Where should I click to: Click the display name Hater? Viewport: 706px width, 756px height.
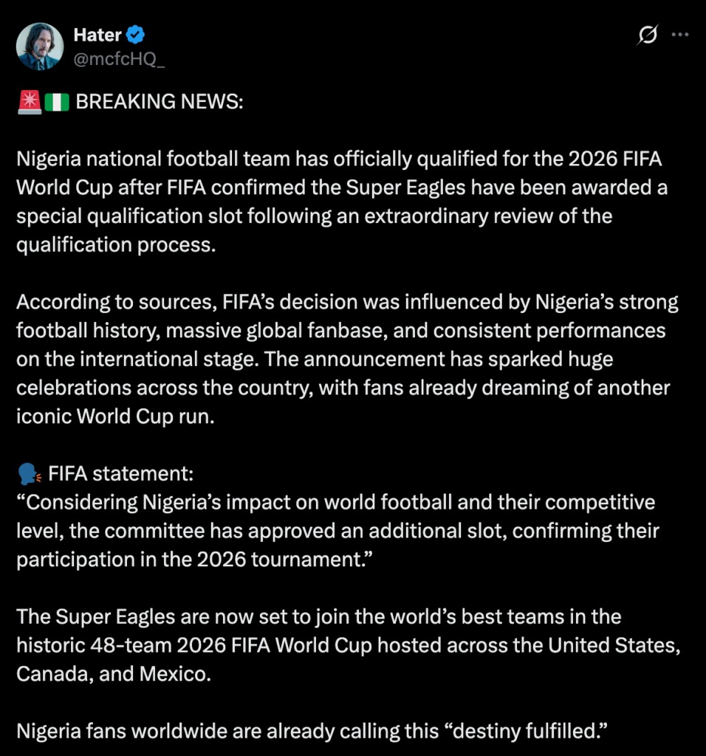click(97, 34)
